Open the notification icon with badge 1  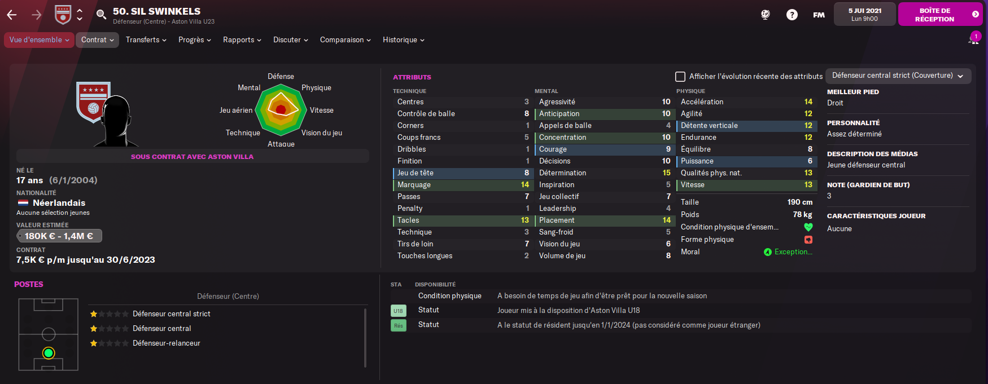[974, 39]
